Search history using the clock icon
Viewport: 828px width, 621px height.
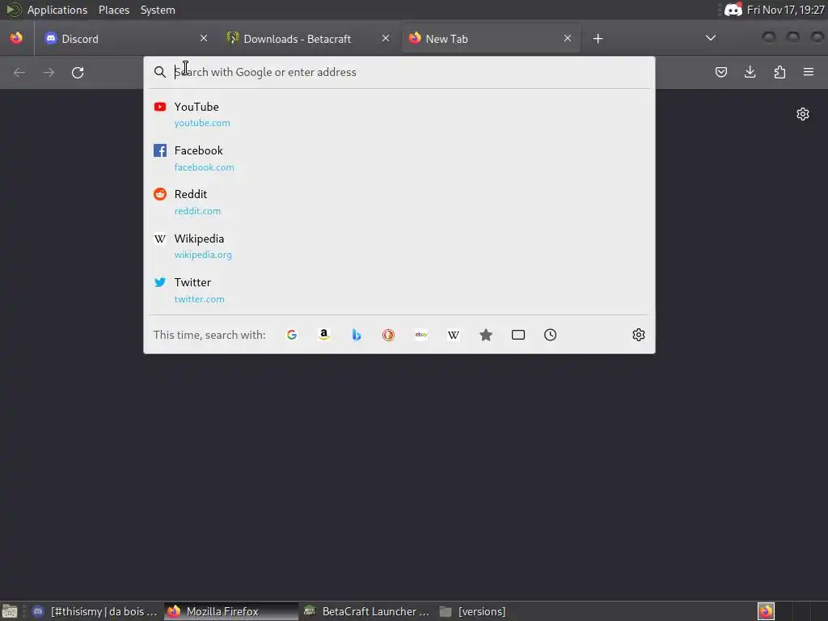pos(550,335)
